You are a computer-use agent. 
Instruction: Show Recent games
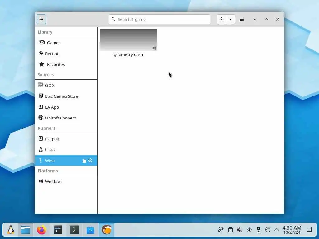66,54
